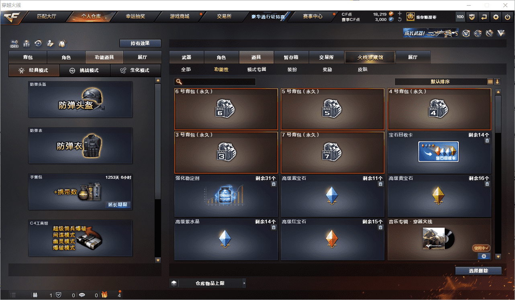Viewport: 515px width, 300px height.
Task: Open the ranking podium icon
Action: click(27, 43)
